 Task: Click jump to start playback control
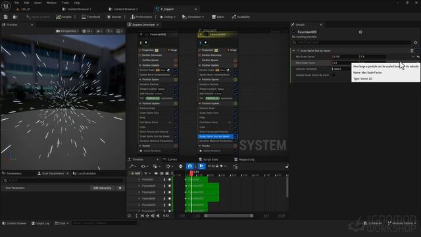click(142, 216)
